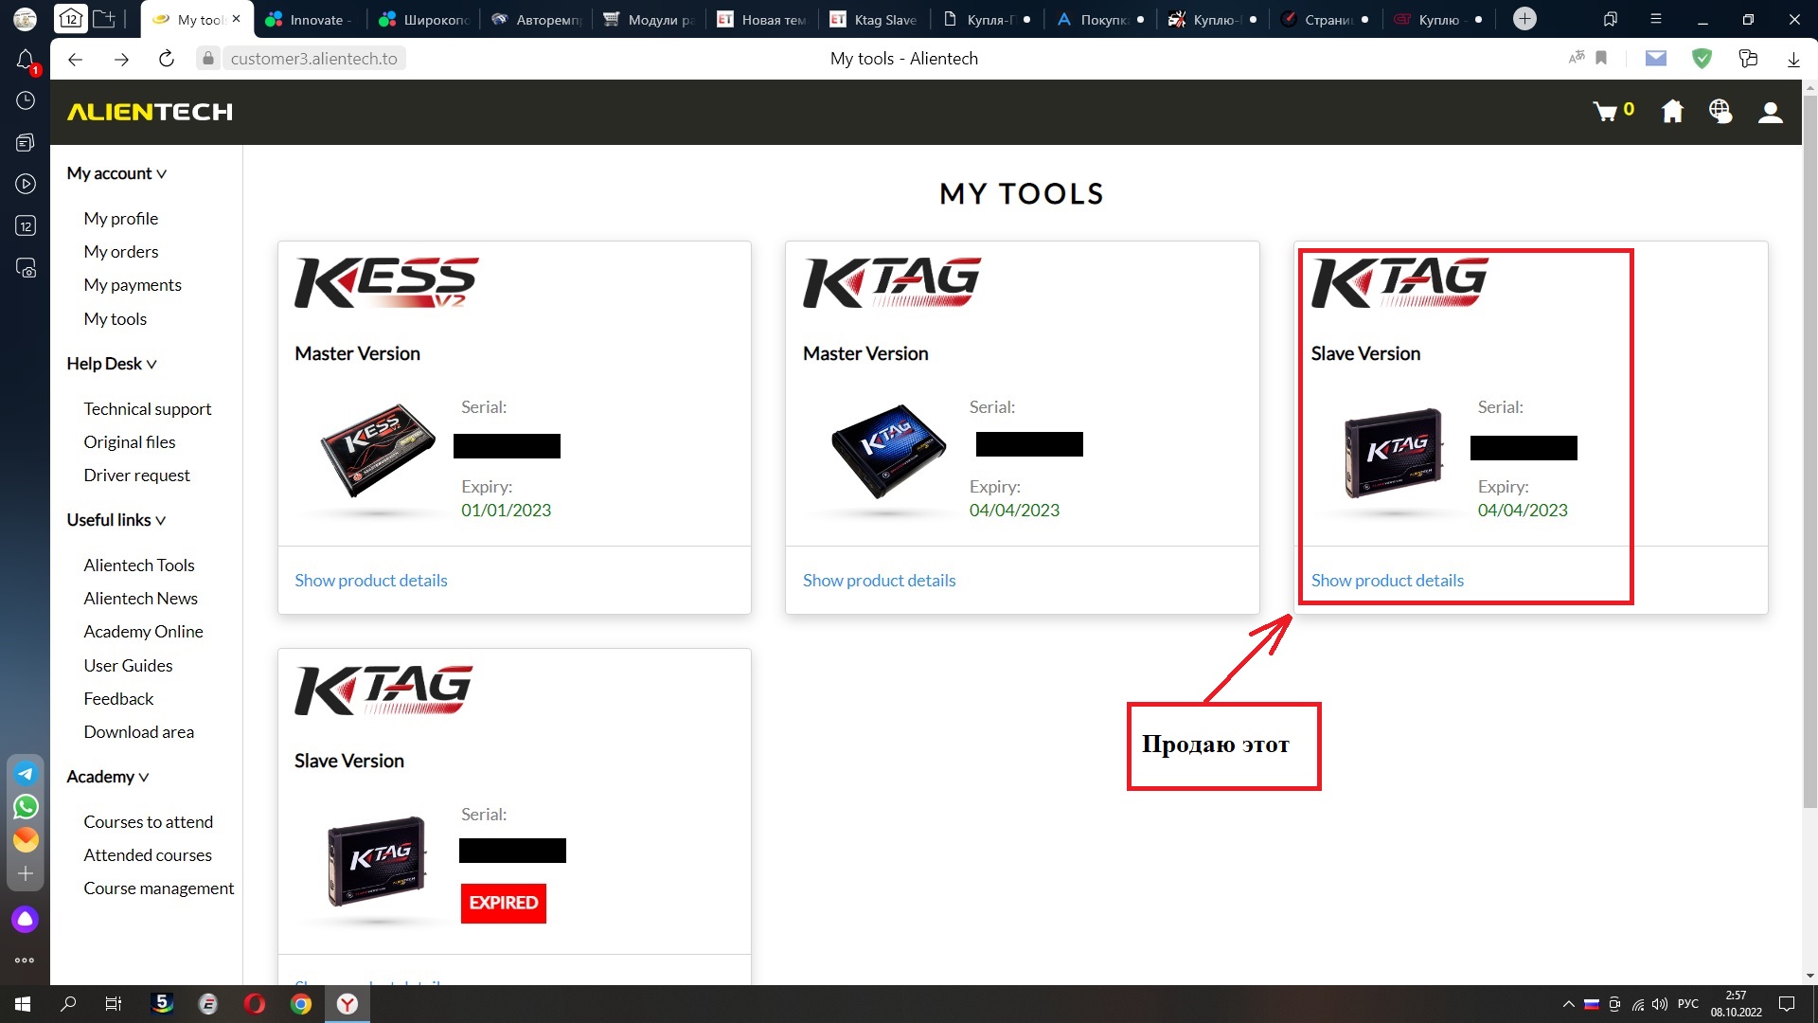
Task: Open the language globe icon
Action: [x=1720, y=112]
